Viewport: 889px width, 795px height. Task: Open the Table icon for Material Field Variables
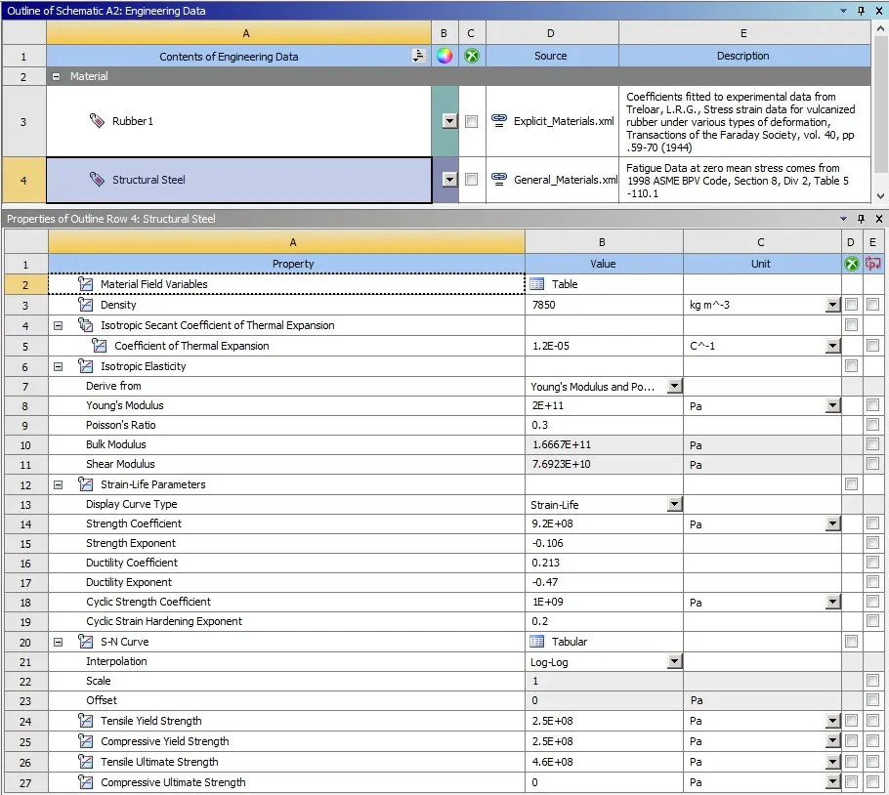(x=536, y=284)
